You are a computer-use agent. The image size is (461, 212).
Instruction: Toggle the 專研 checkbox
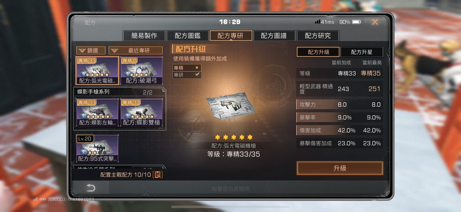pyautogui.click(x=197, y=74)
